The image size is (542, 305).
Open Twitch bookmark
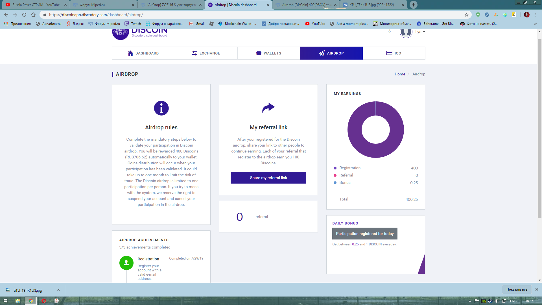pyautogui.click(x=133, y=24)
